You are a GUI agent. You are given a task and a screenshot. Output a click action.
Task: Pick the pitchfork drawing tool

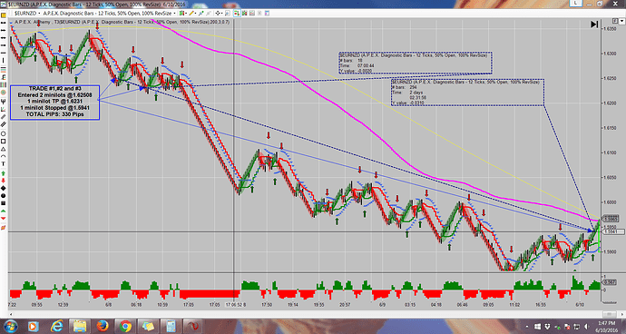[4, 102]
